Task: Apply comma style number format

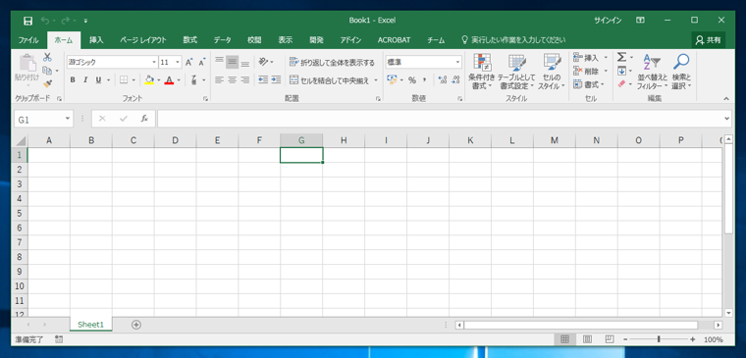Action: (424, 79)
